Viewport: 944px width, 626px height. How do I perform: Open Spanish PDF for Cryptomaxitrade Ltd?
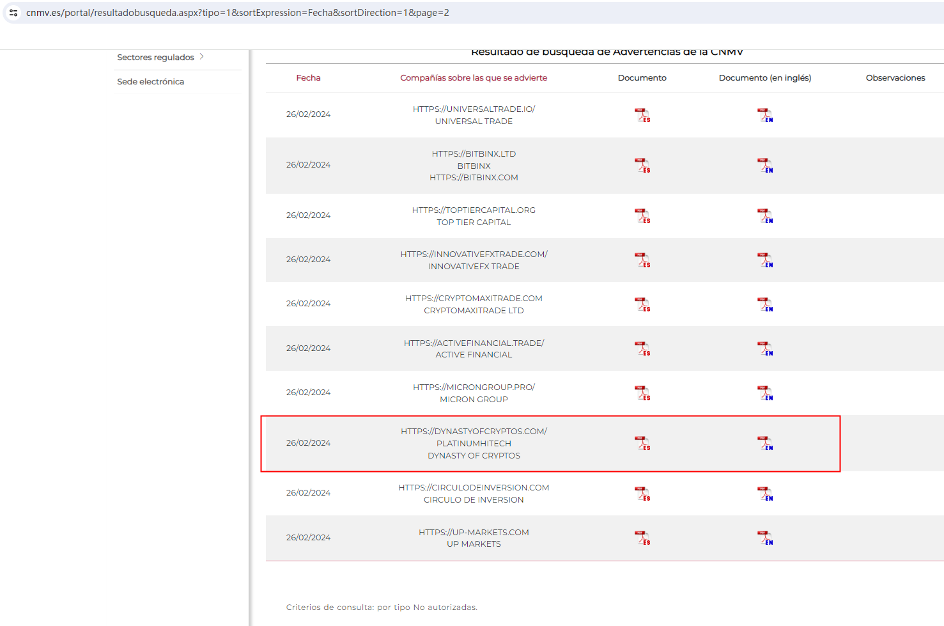click(x=642, y=304)
